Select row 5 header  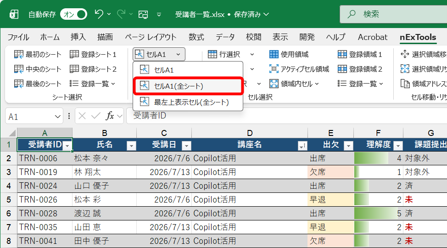(x=9, y=199)
